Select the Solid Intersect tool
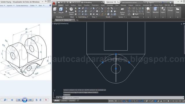The image size is (185, 104). click(x=79, y=14)
